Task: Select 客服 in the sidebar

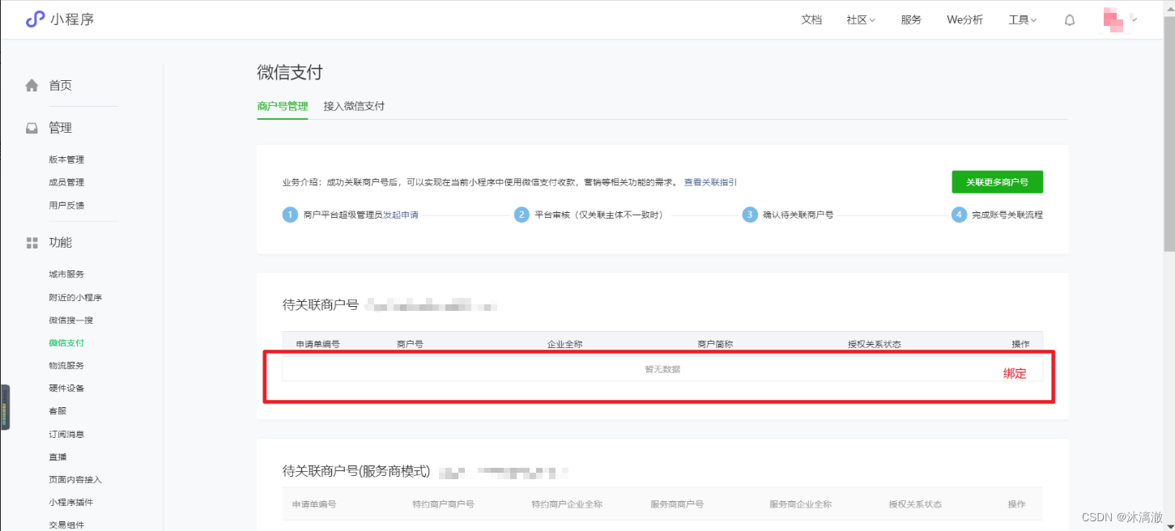Action: point(57,411)
